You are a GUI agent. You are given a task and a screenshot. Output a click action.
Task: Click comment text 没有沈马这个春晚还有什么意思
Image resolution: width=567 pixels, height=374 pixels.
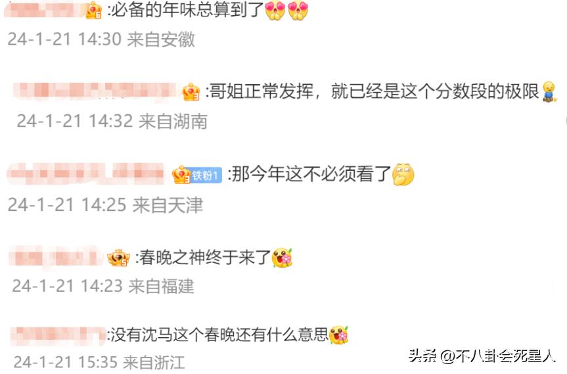pyautogui.click(x=219, y=335)
